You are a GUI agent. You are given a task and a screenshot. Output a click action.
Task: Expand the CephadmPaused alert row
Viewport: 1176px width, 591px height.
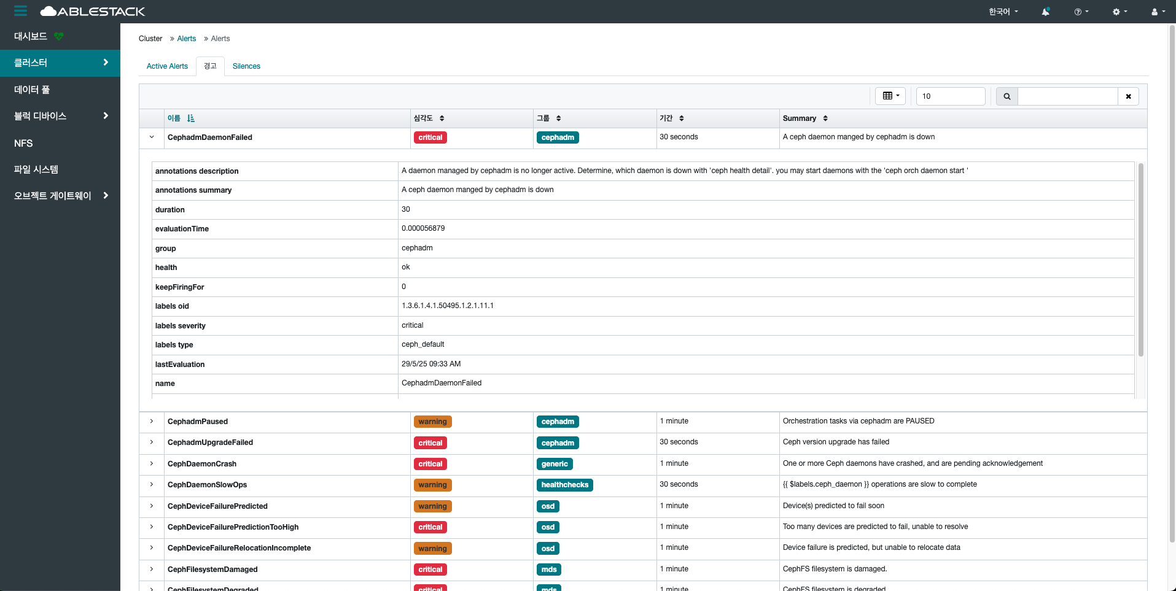coord(152,422)
